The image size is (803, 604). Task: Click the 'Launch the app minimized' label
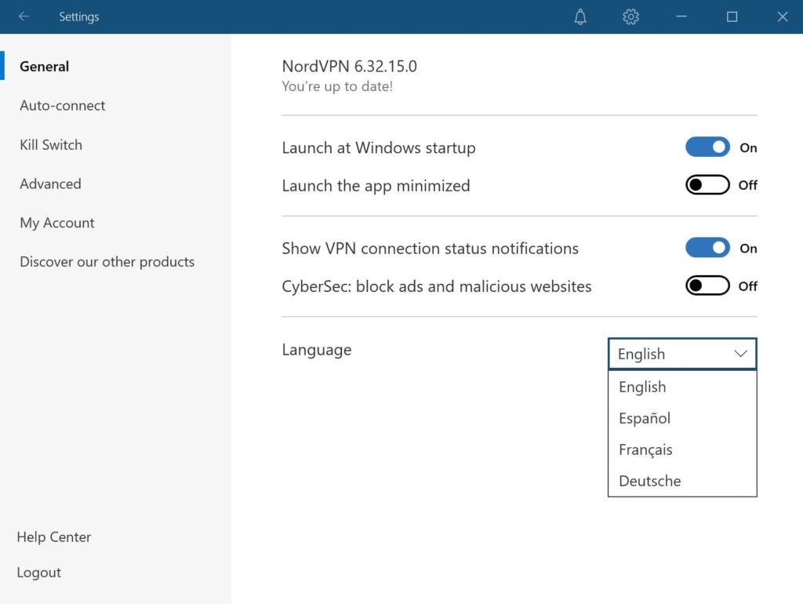(x=376, y=185)
